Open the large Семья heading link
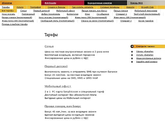 click(49, 46)
